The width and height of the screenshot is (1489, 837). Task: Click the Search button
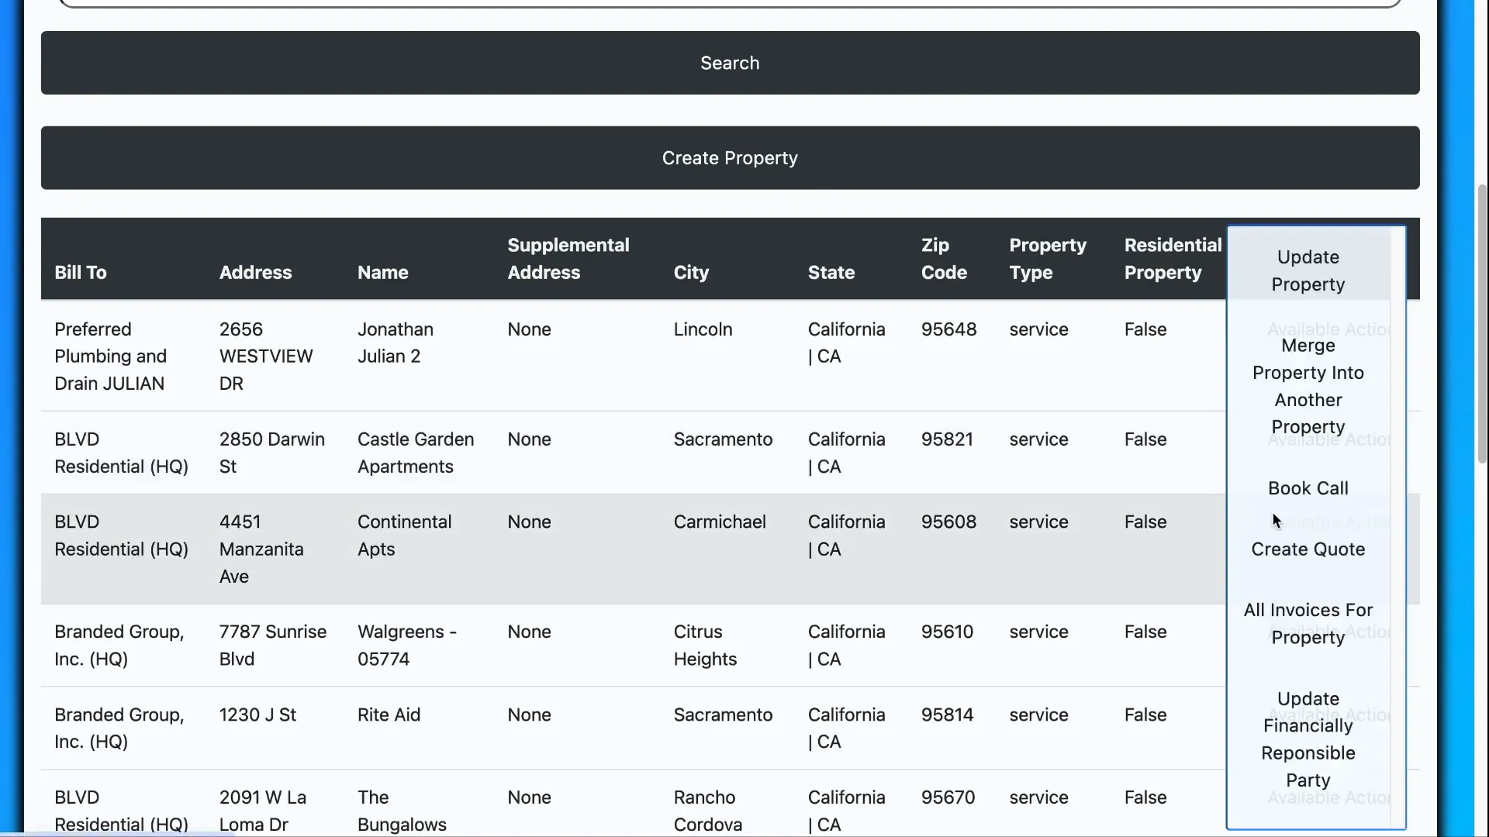point(729,63)
